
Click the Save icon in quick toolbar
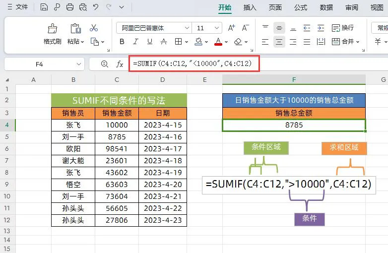(44, 7)
